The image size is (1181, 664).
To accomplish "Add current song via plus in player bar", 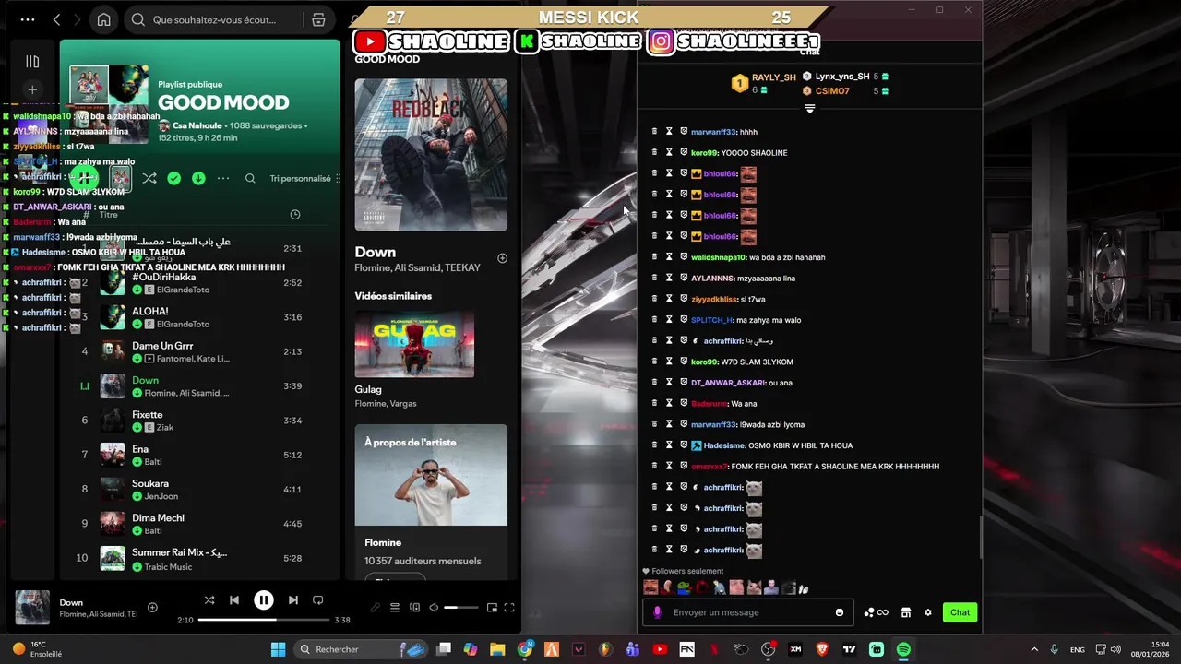I will tap(152, 607).
